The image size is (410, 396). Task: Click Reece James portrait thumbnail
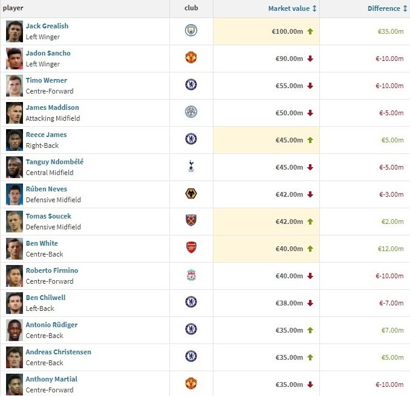(15, 140)
